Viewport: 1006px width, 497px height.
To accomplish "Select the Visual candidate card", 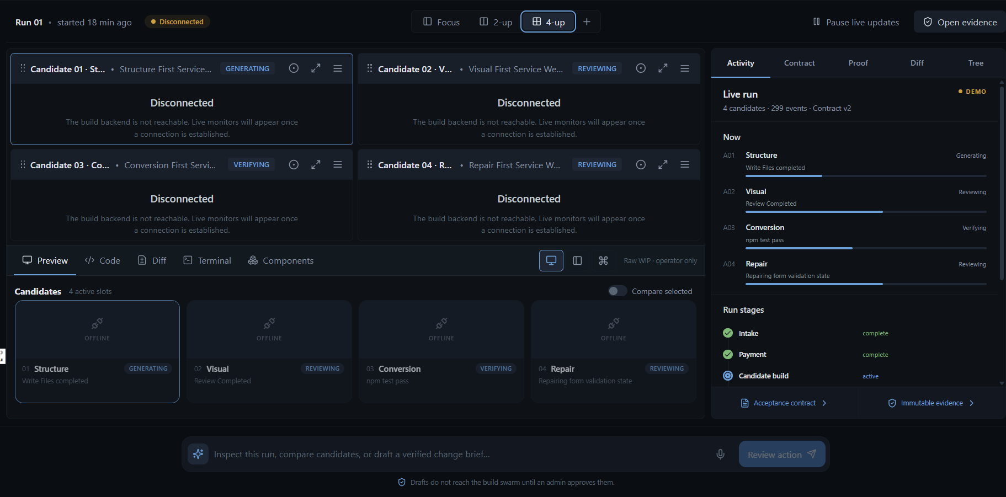I will pyautogui.click(x=269, y=351).
